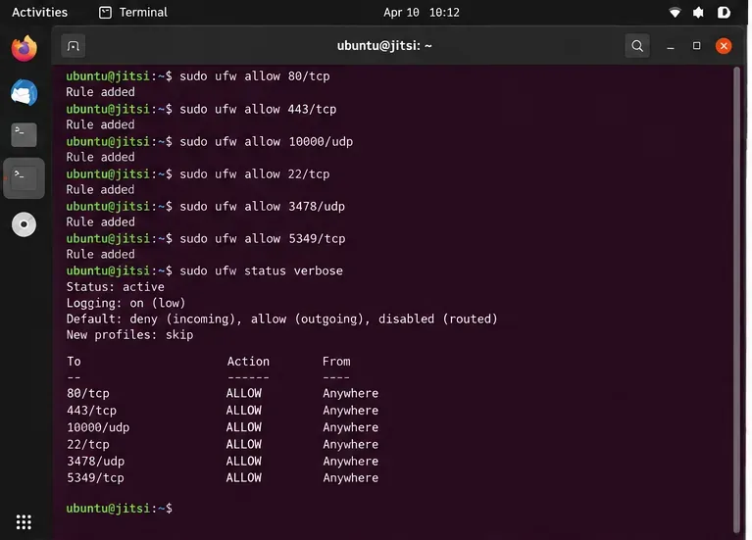Click the 'New profiles: skip' line

[129, 335]
